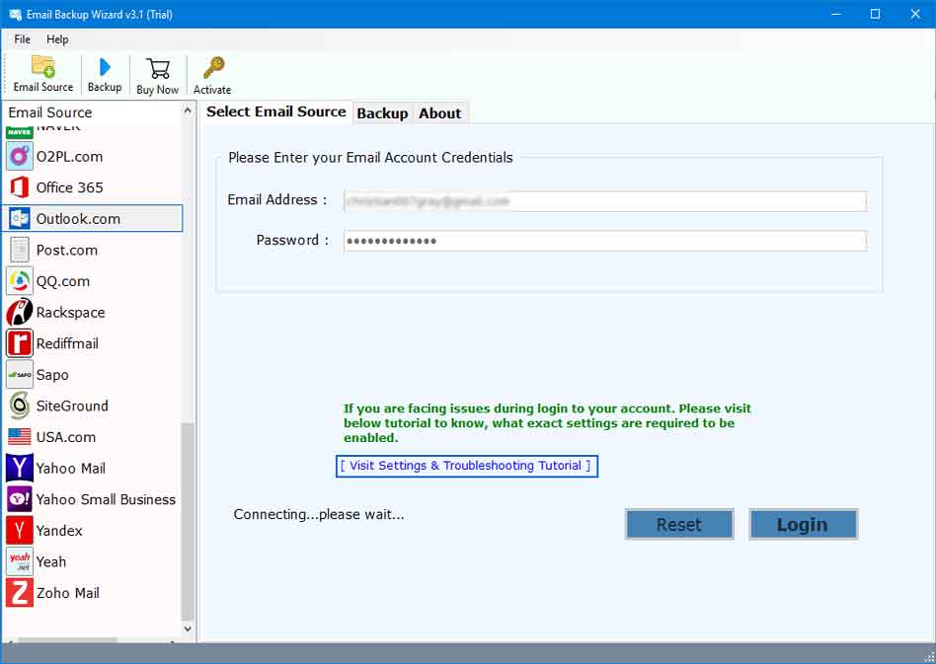Pick the Yahoo Small Business icon
This screenshot has width=936, height=664.
click(20, 499)
